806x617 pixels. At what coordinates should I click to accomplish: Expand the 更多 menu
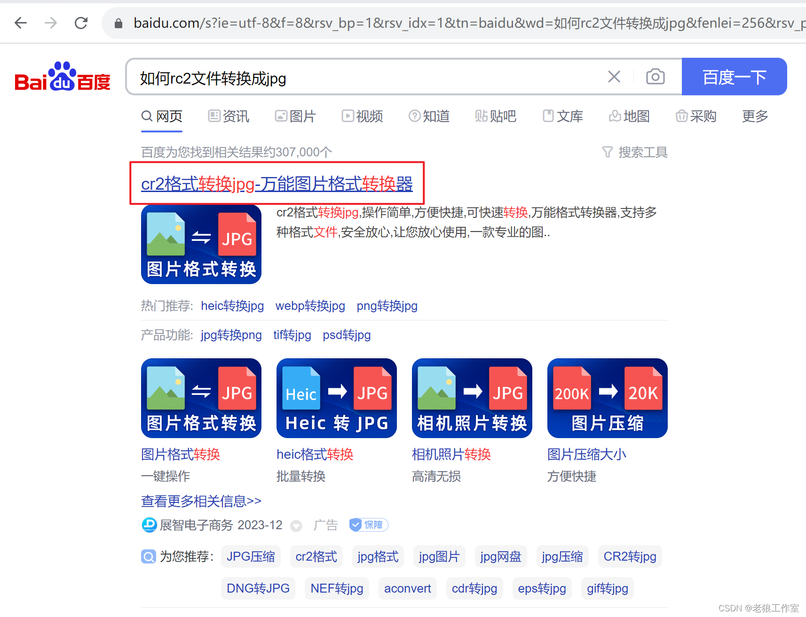[x=755, y=116]
